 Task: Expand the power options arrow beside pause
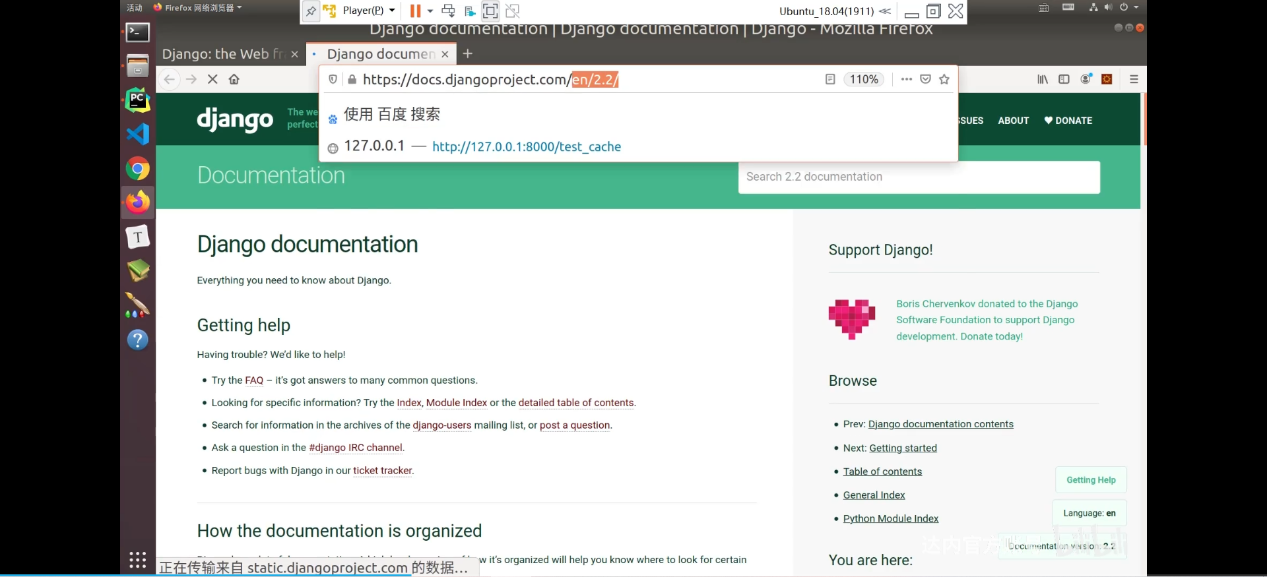coord(430,11)
